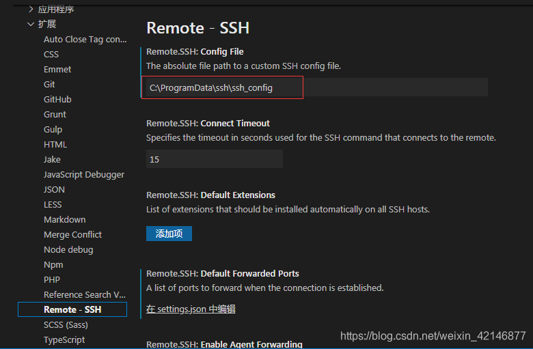Open Merge Conflict settings
The width and height of the screenshot is (533, 349).
tap(72, 234)
